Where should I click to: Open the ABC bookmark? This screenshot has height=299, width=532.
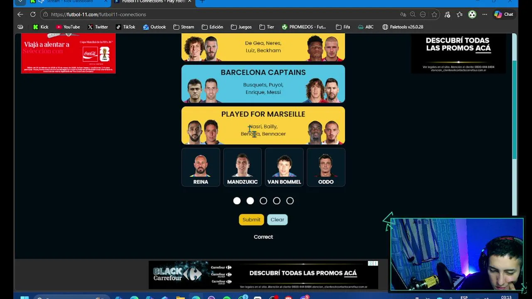[x=365, y=27]
